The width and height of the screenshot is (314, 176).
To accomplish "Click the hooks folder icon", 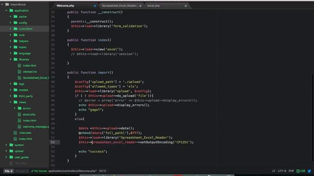I will click(x=15, y=47).
